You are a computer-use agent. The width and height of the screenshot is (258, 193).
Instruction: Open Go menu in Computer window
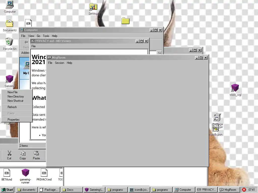39,36
